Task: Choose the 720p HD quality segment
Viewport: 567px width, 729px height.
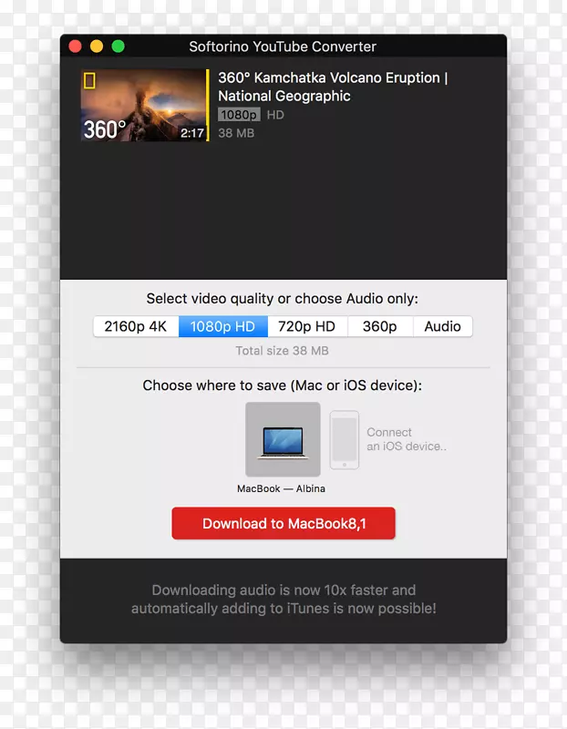Action: coord(307,326)
